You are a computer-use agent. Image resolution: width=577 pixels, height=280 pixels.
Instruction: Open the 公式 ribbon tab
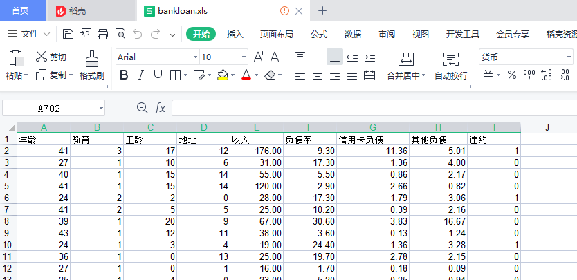coord(319,34)
